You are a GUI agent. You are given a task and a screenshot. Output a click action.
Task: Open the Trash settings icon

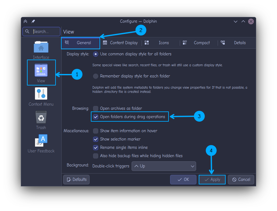click(x=41, y=118)
